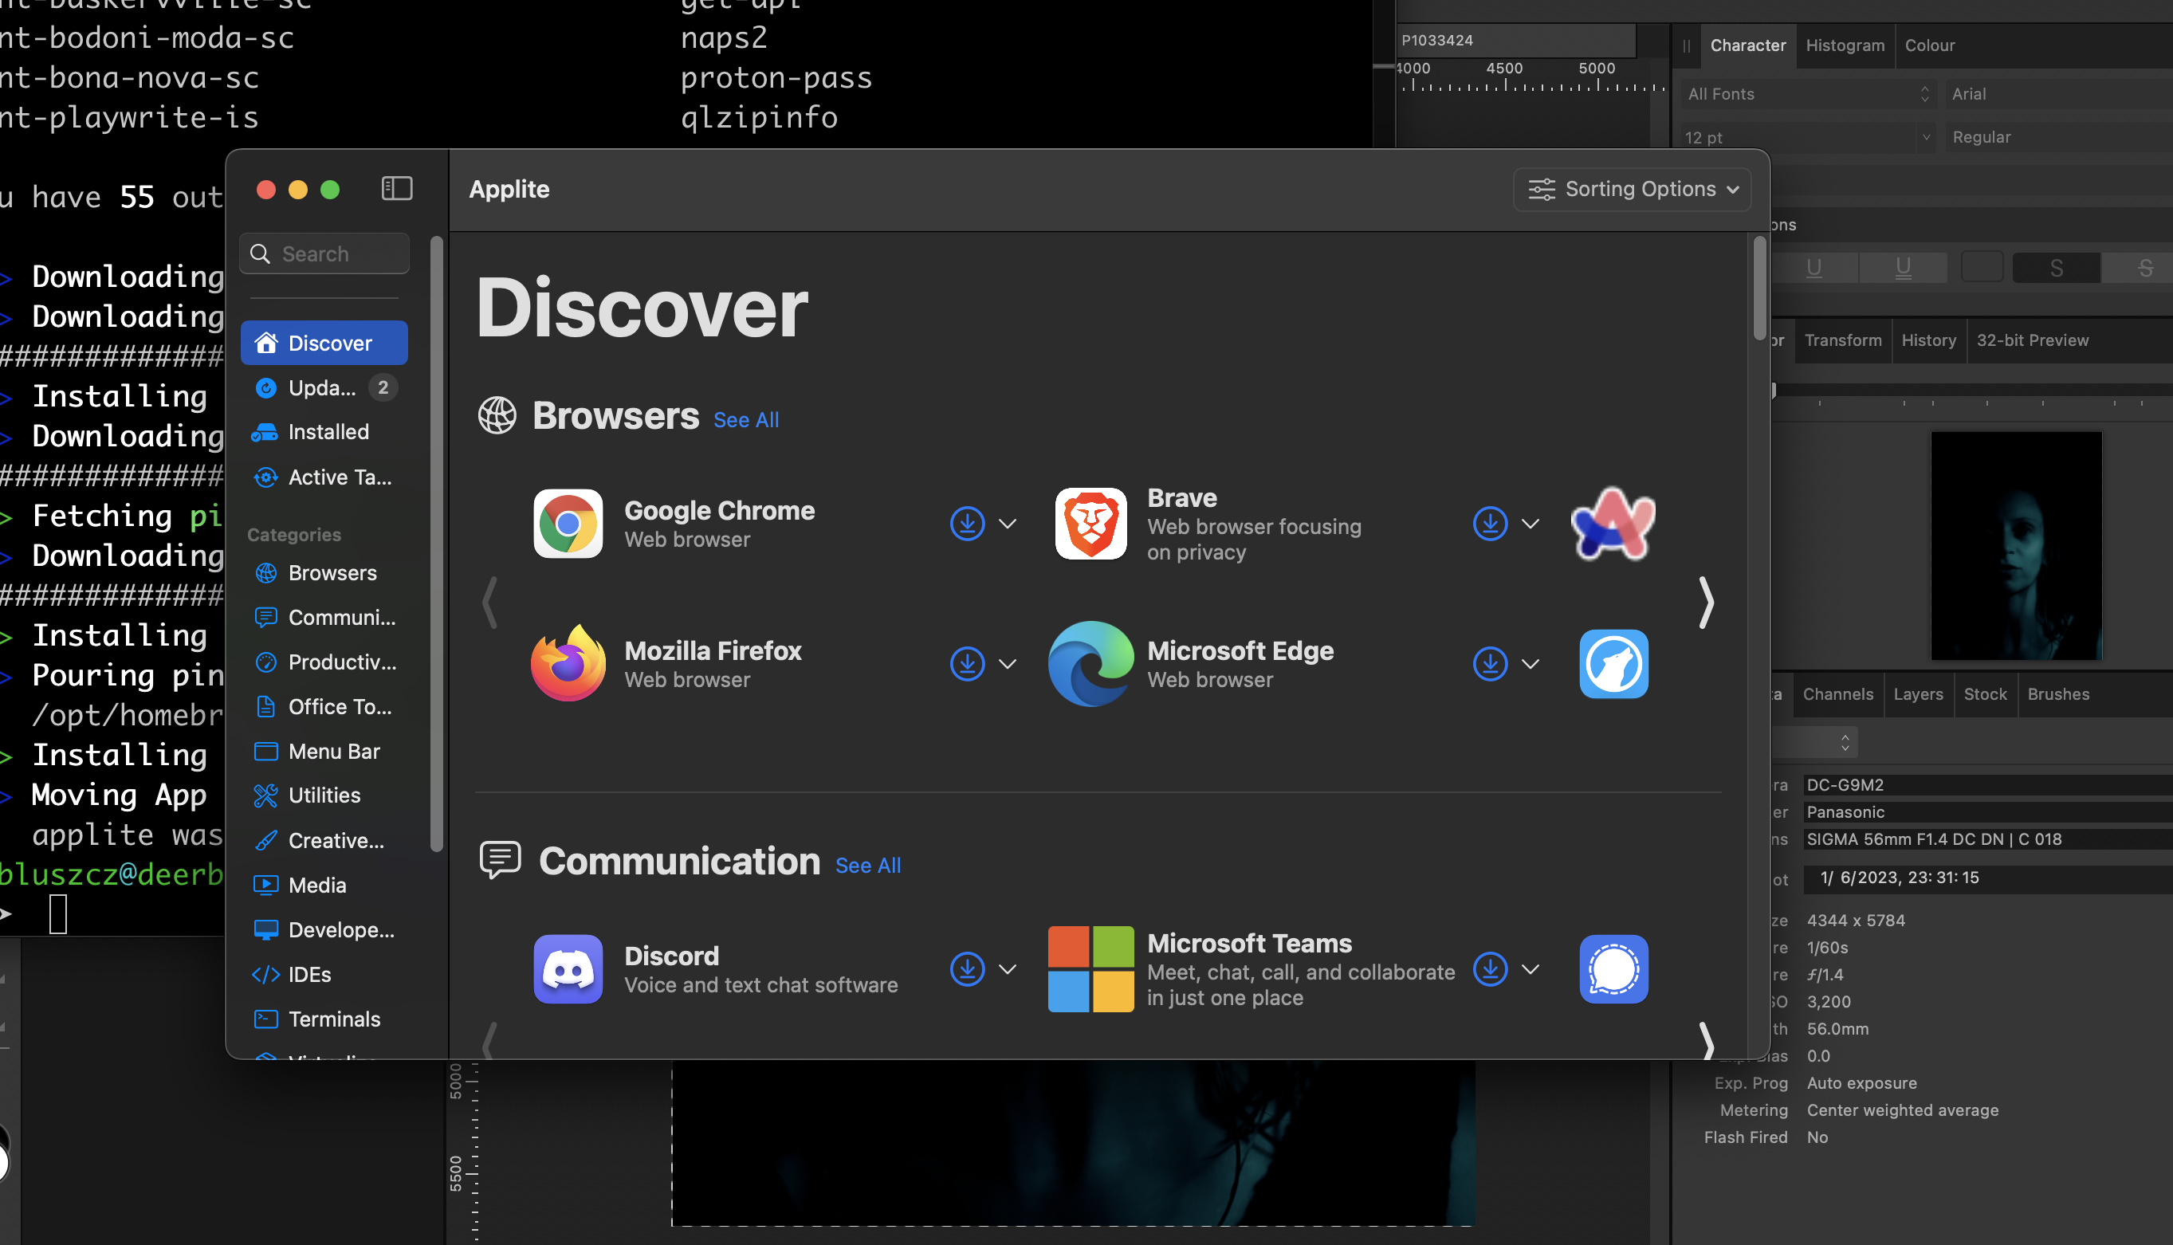Open the History tab in photo editor
2173x1245 pixels.
1928,340
